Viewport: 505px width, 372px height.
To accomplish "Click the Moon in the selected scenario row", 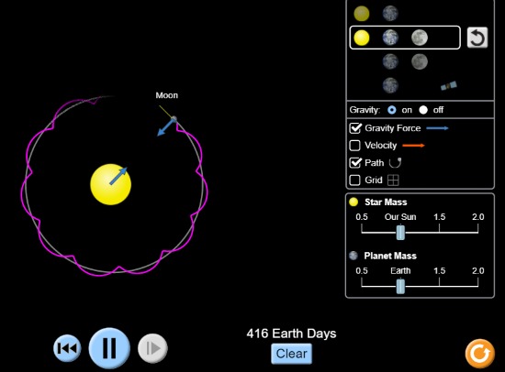I will click(420, 38).
